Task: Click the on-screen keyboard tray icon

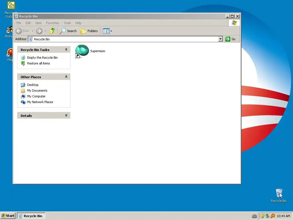Action: [x=254, y=216]
